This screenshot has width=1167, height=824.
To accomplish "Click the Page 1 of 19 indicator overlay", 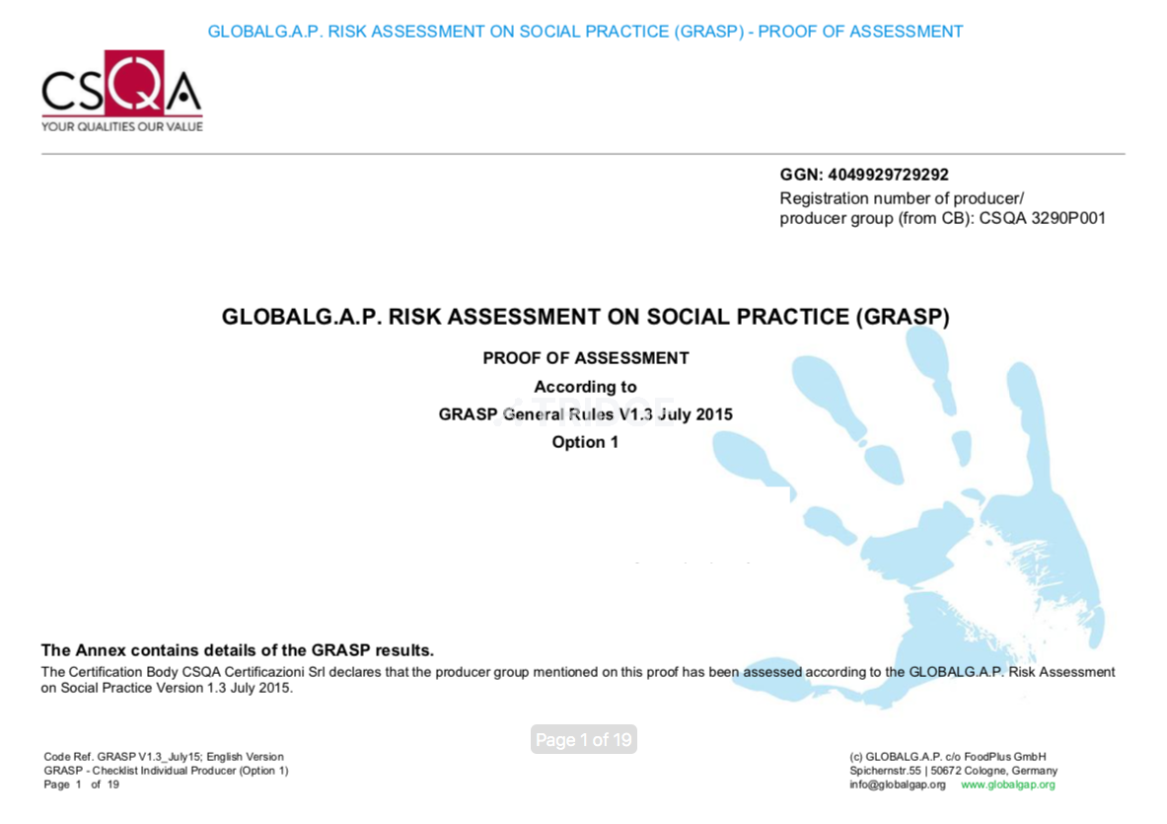I will [x=584, y=740].
